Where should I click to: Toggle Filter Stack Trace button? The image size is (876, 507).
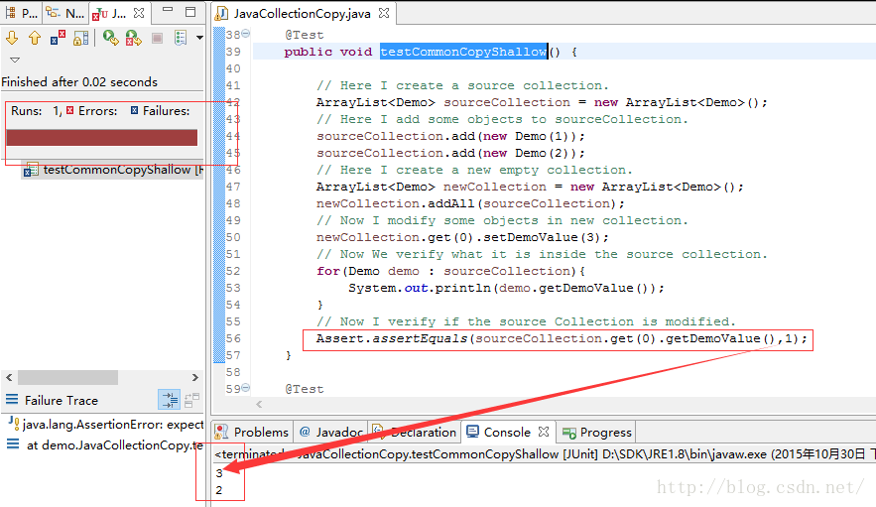[170, 400]
